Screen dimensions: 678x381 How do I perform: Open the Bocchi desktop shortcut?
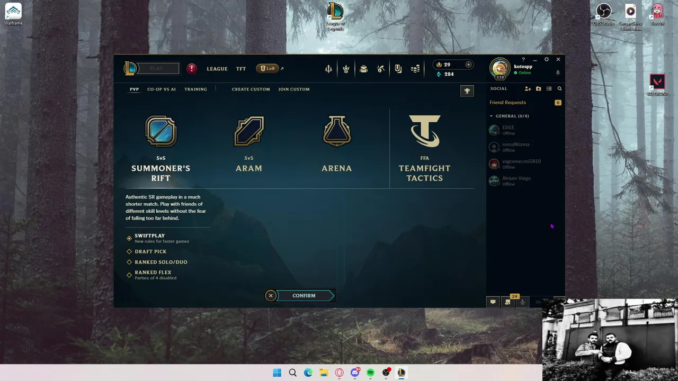[x=657, y=14]
